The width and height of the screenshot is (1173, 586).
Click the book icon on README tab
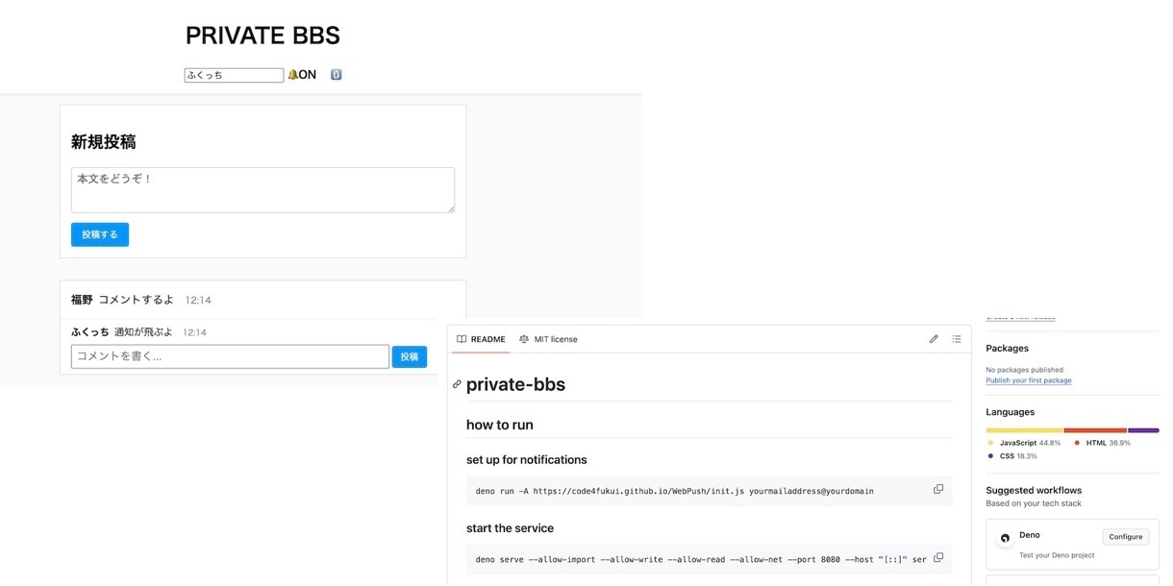pos(462,339)
